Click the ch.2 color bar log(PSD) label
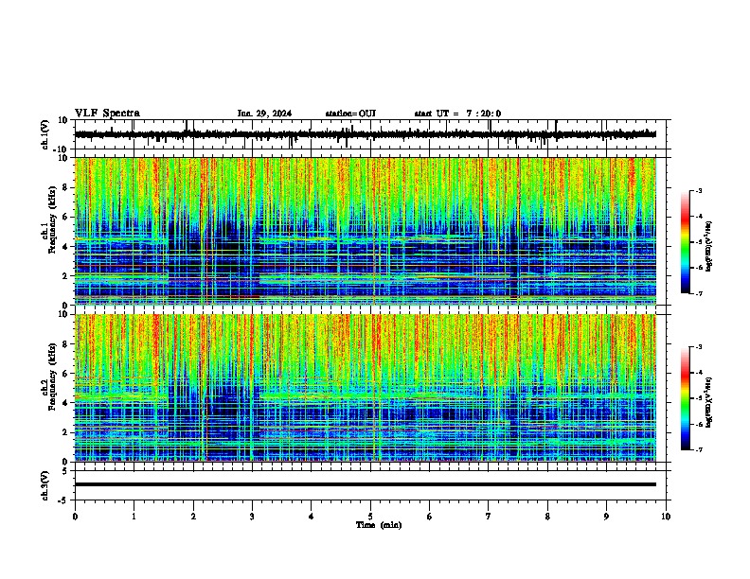 coord(709,403)
